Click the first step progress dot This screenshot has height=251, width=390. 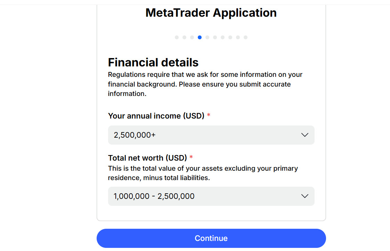[x=177, y=38]
